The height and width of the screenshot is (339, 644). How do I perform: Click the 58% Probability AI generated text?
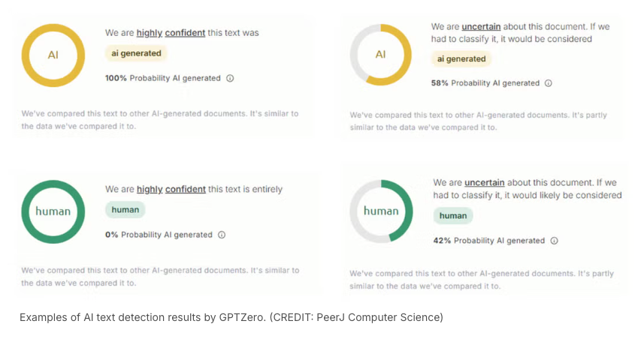point(485,83)
